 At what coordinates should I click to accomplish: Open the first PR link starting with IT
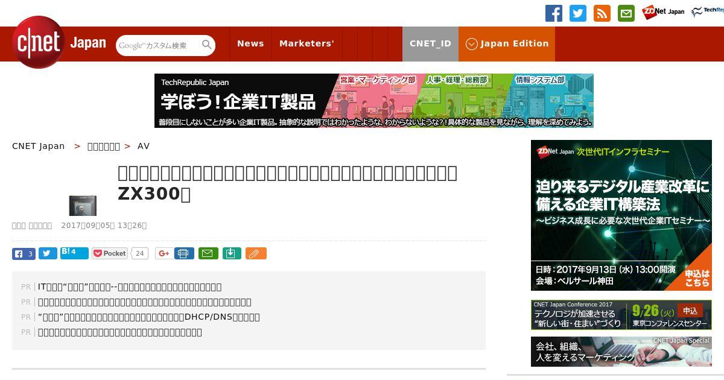[130, 287]
